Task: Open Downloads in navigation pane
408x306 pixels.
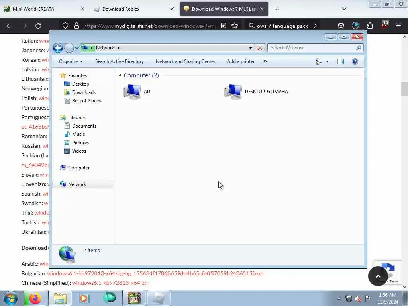Action: [x=84, y=92]
